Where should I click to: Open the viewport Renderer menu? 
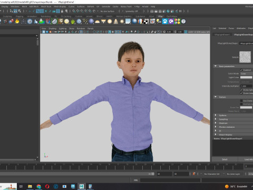[x=81, y=28]
